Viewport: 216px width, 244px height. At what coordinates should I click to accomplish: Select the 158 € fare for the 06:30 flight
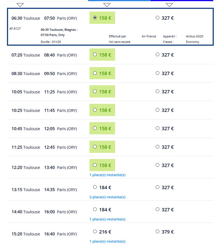pyautogui.click(x=95, y=18)
